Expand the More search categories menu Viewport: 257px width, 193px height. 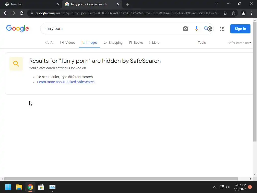pos(154,43)
